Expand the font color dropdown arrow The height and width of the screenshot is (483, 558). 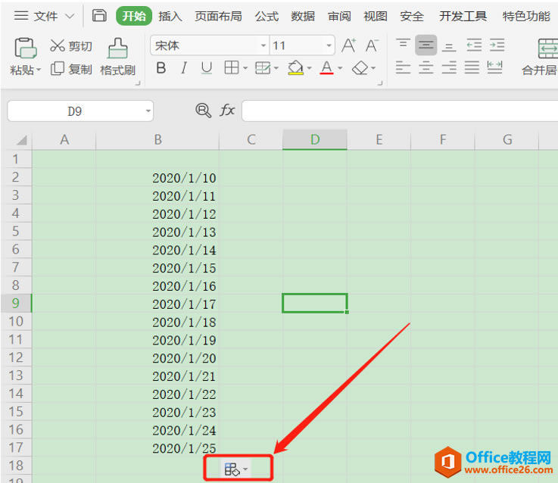tap(340, 68)
